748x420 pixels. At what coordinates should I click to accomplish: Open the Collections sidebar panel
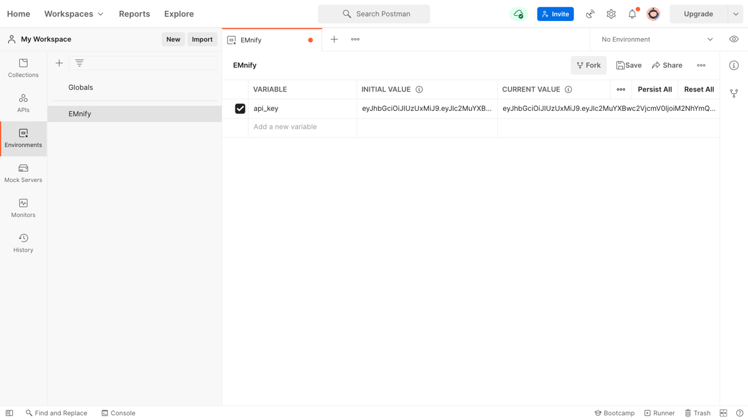(x=23, y=66)
